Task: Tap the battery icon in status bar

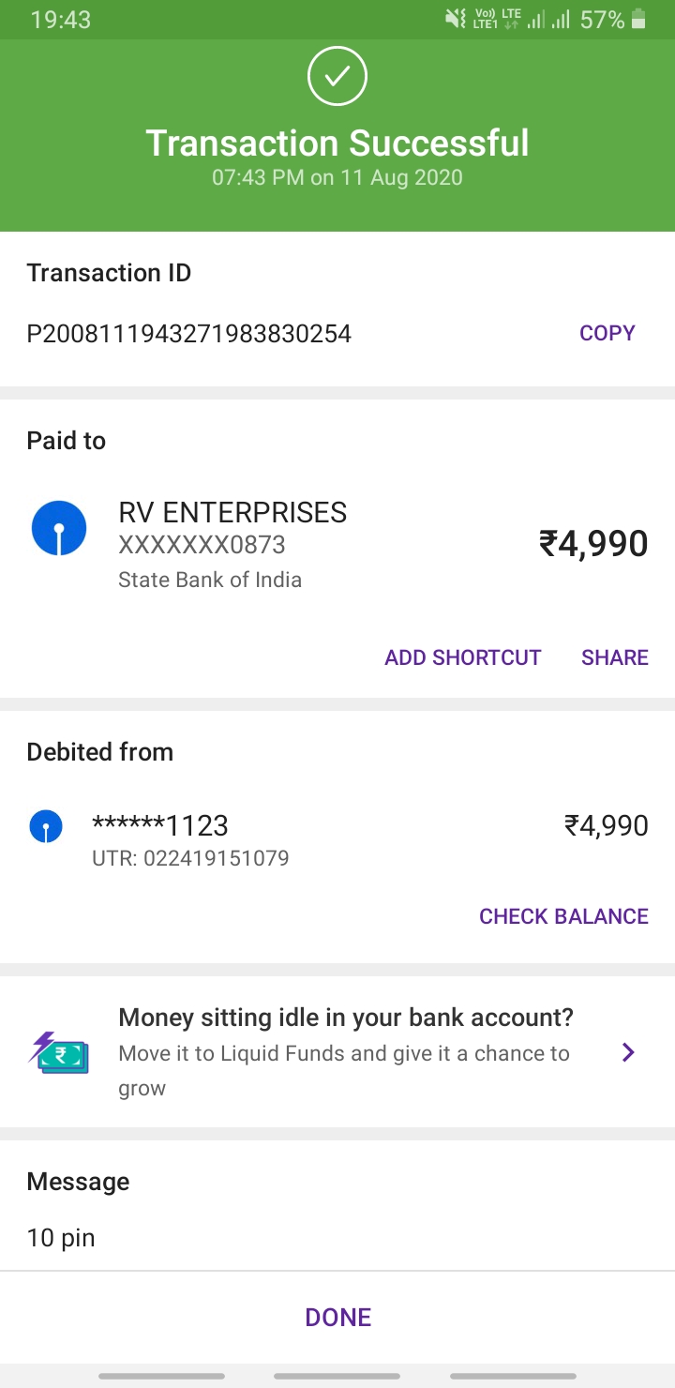Action: pos(638,20)
